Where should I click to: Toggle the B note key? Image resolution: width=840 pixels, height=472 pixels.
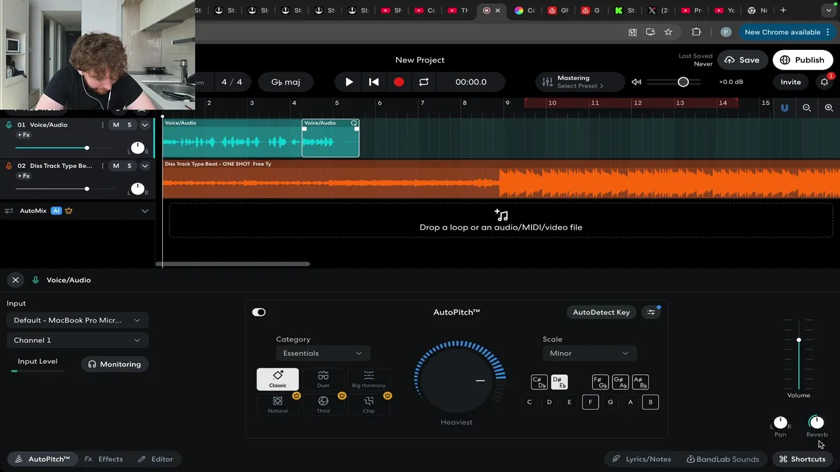(x=650, y=402)
